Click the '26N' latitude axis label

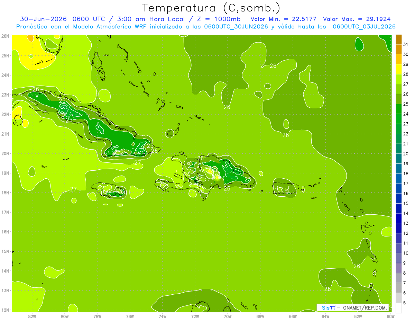[5, 36]
